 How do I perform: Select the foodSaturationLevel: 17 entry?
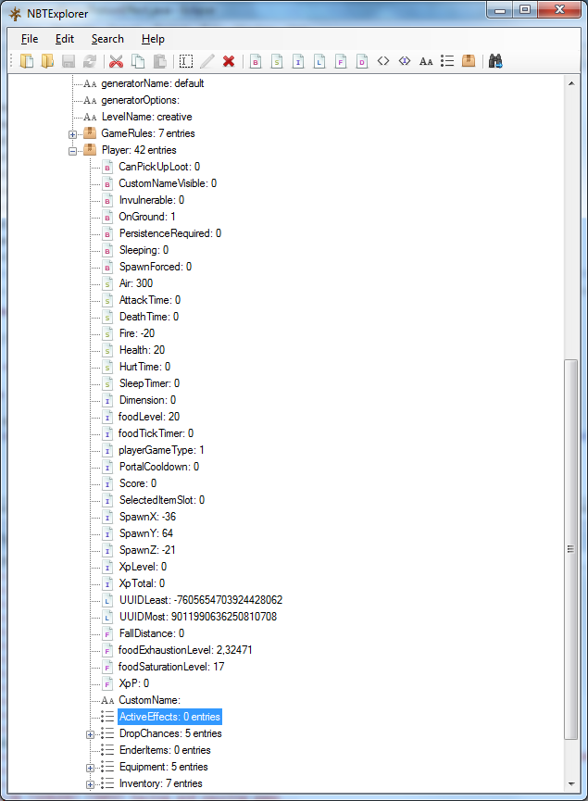pyautogui.click(x=171, y=667)
